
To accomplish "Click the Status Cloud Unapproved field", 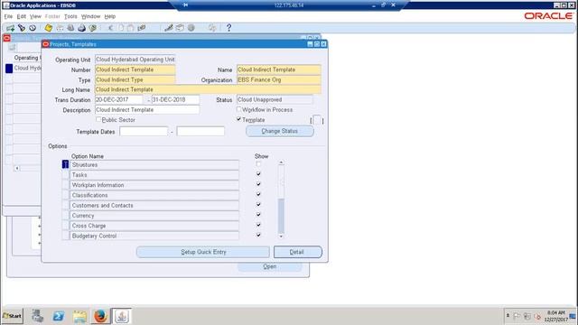I will [x=275, y=100].
